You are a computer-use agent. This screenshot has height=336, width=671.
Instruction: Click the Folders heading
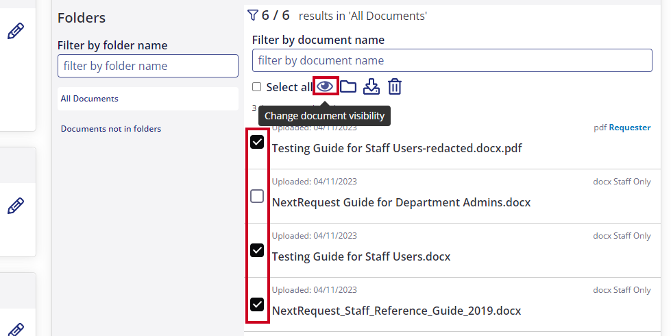tap(82, 18)
